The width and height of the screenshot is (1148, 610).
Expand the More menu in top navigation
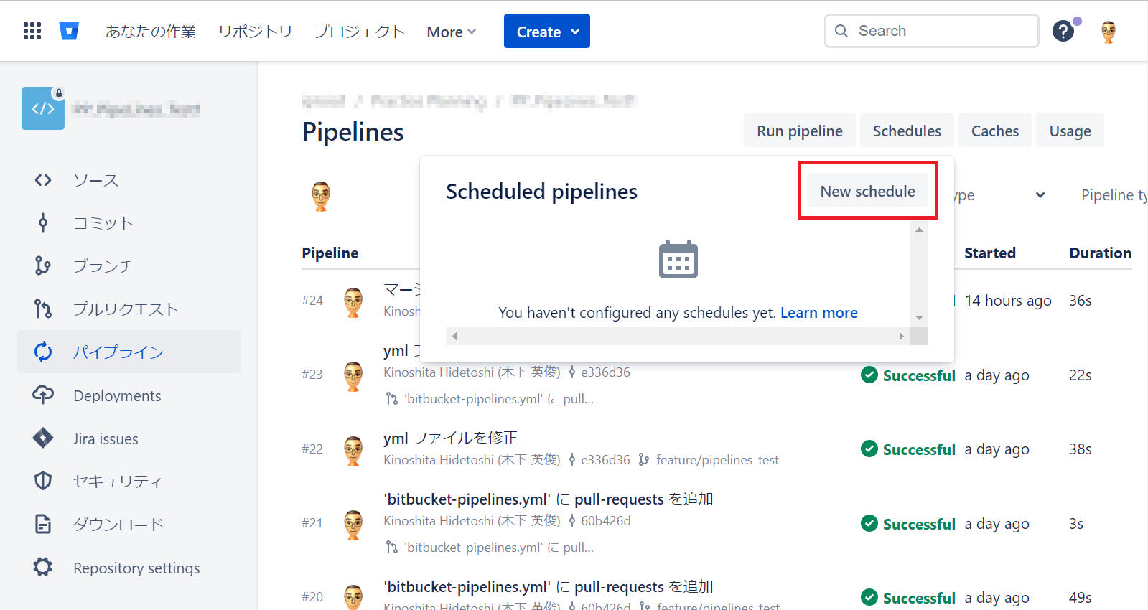pyautogui.click(x=451, y=32)
